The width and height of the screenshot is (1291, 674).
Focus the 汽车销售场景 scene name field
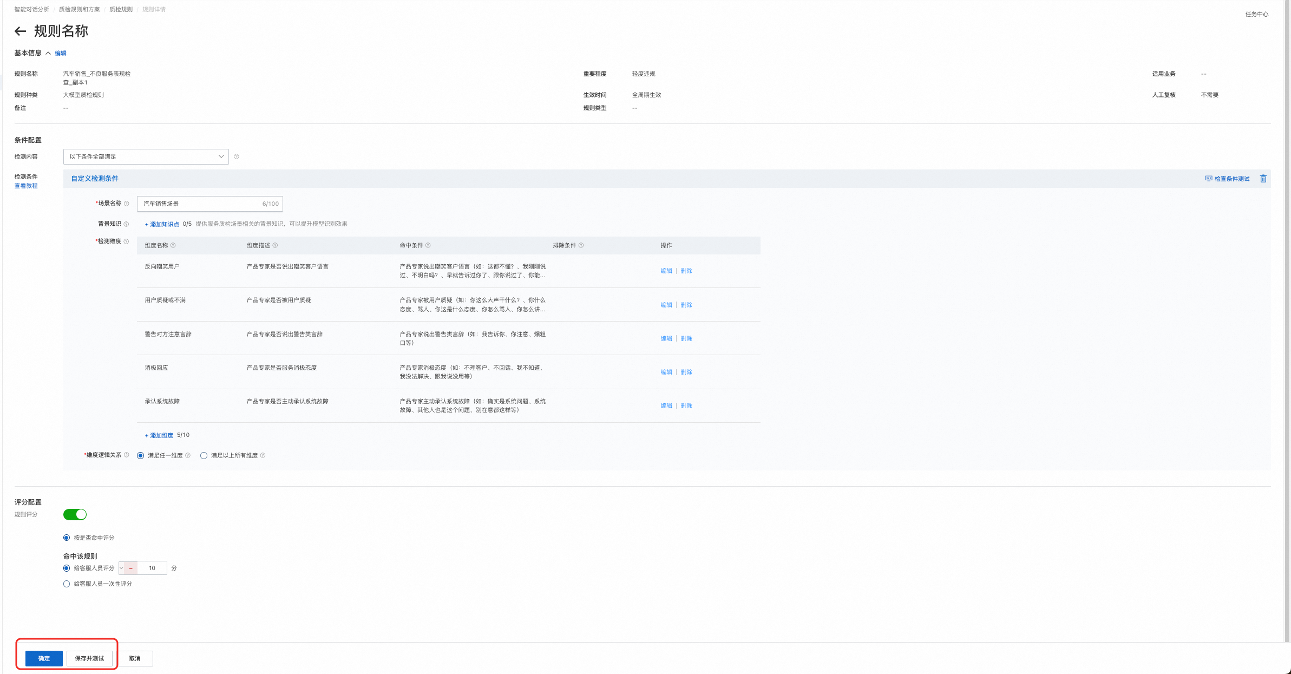coord(209,204)
